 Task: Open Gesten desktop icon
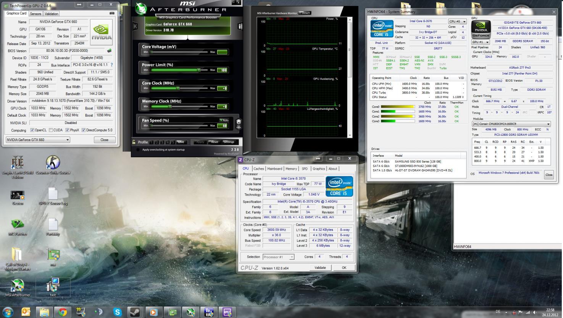(x=18, y=197)
